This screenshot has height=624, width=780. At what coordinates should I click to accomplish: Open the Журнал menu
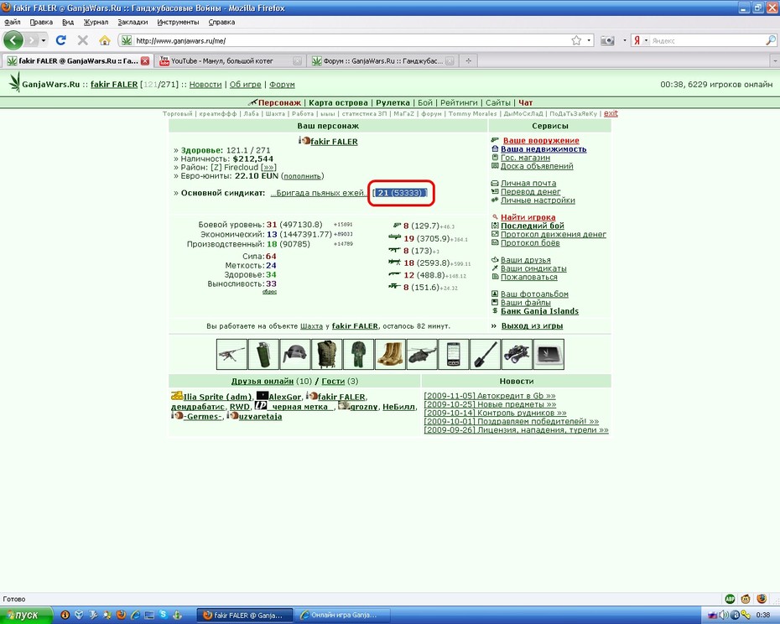(x=96, y=22)
